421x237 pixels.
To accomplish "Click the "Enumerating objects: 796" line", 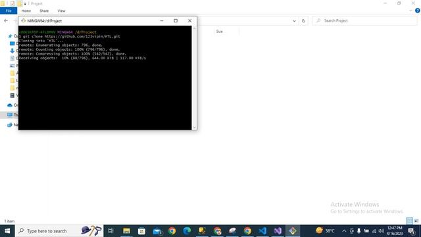I will (61, 45).
